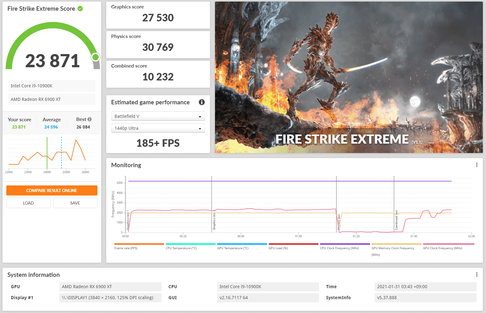The image size is (486, 313).
Task: Click the Graphics score value 27 530
Action: (x=158, y=18)
